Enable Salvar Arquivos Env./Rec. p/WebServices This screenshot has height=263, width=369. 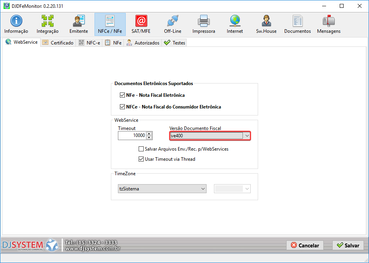141,149
